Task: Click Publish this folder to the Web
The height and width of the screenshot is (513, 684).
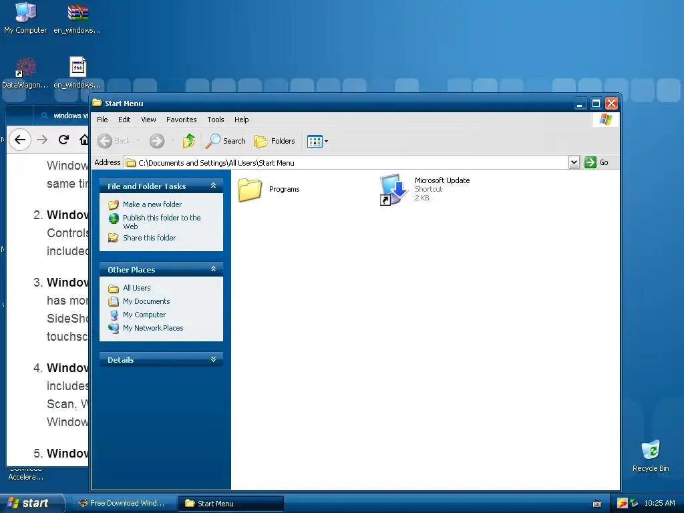Action: [x=162, y=222]
